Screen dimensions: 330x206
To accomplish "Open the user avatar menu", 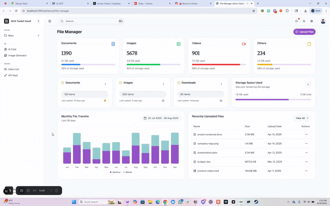I will click(323, 21).
